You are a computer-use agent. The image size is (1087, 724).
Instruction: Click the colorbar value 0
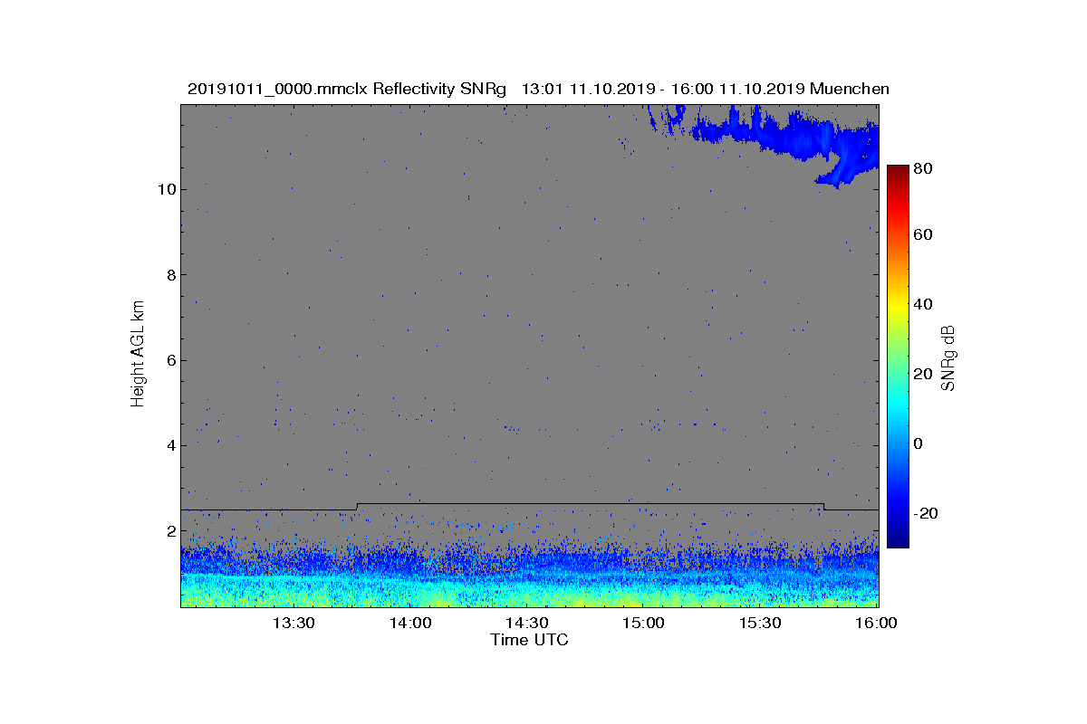919,443
